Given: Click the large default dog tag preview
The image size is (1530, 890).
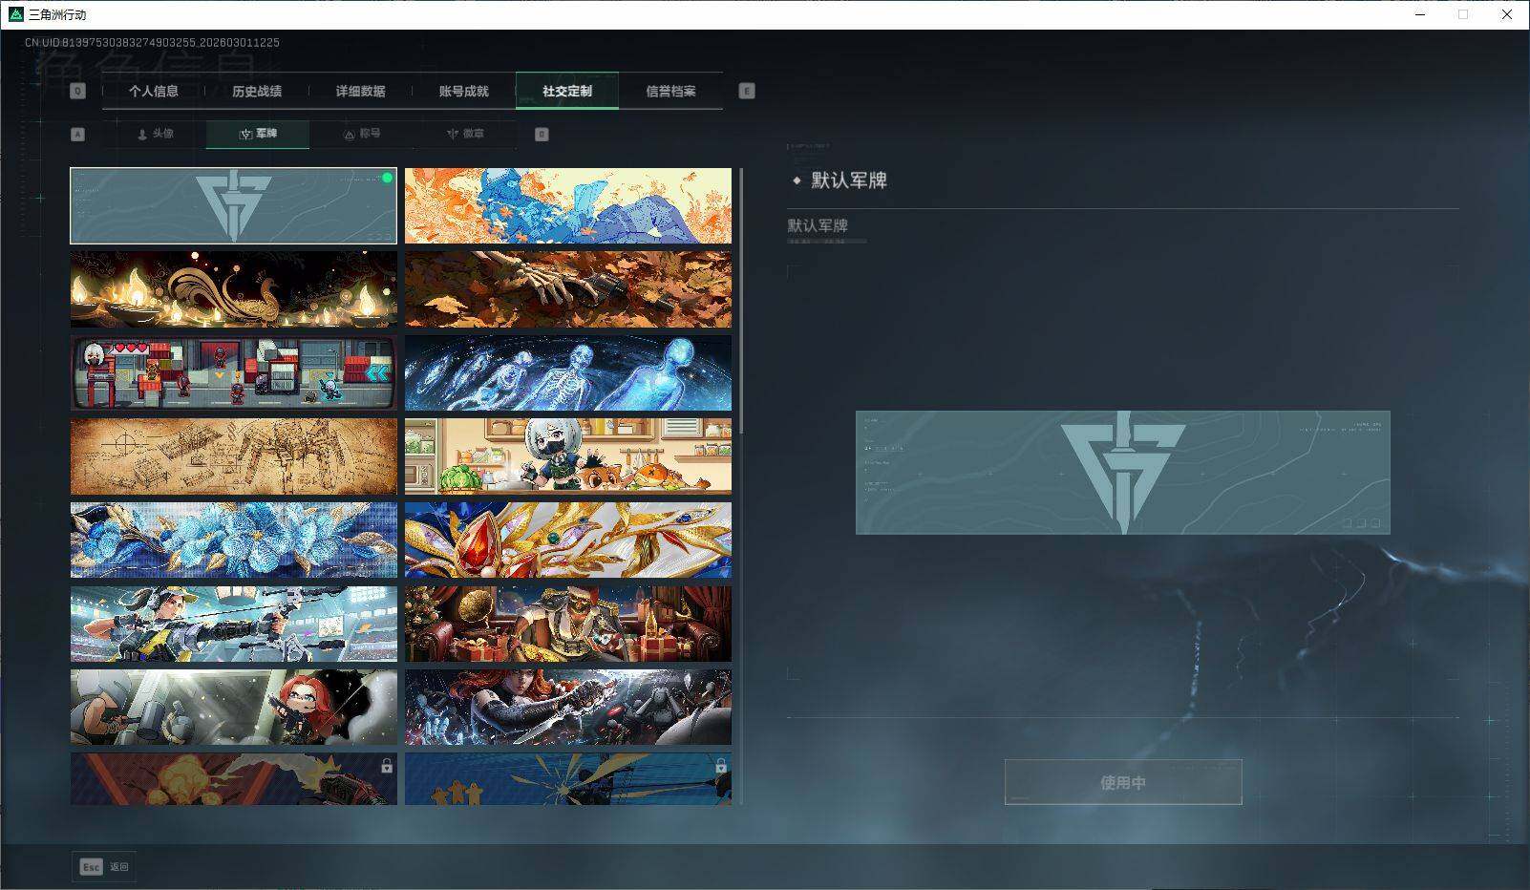Looking at the screenshot, I should (1123, 473).
